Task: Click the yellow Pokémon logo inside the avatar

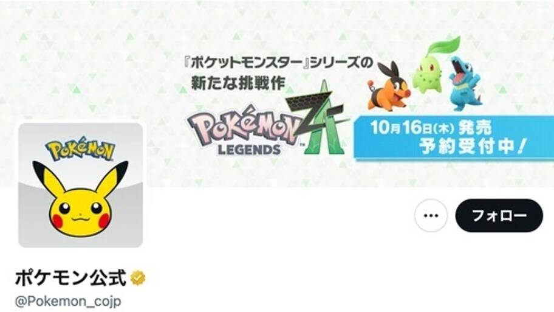Action: point(80,148)
